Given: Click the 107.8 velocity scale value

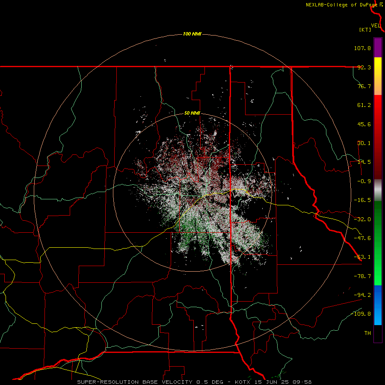Looking at the screenshot, I should point(362,48).
